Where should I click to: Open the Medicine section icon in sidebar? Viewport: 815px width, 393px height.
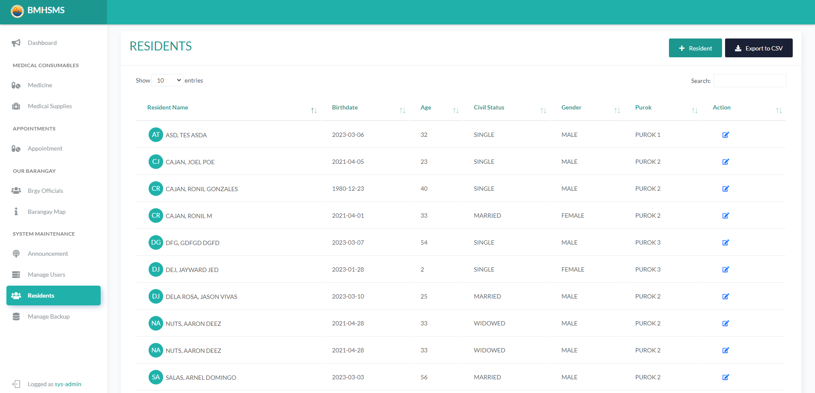point(16,85)
